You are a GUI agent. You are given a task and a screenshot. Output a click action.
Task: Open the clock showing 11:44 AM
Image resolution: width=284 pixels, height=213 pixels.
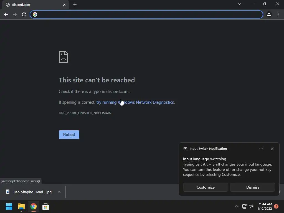click(x=265, y=206)
